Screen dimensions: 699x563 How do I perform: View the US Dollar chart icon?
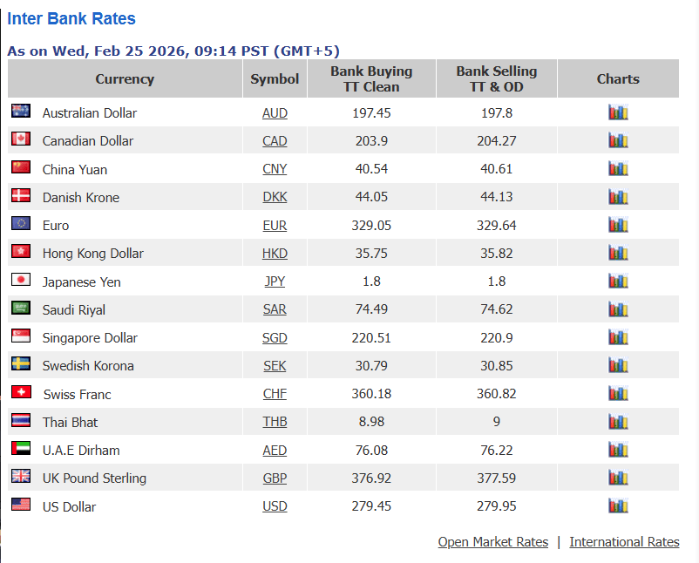pyautogui.click(x=618, y=505)
